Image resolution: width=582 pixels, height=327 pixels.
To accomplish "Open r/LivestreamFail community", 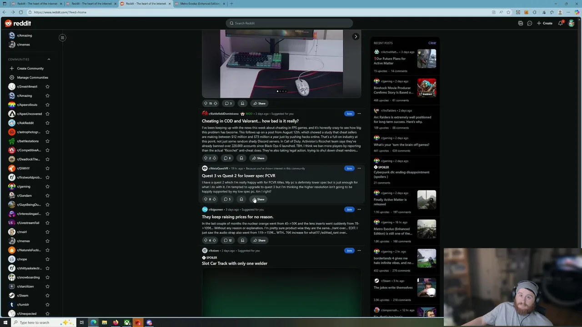I will [x=28, y=223].
